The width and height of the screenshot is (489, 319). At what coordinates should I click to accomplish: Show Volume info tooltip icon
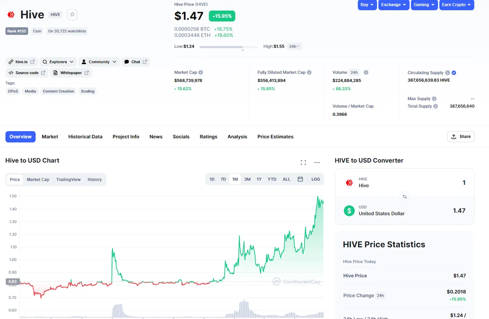coord(366,72)
